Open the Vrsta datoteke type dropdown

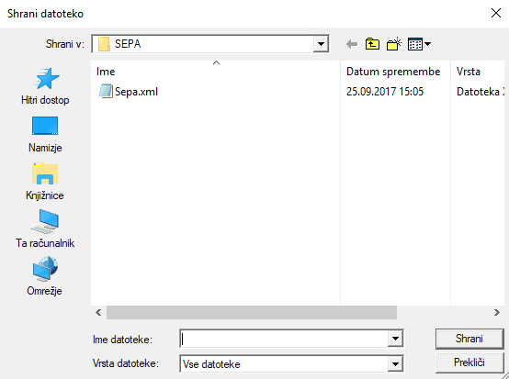pos(395,363)
